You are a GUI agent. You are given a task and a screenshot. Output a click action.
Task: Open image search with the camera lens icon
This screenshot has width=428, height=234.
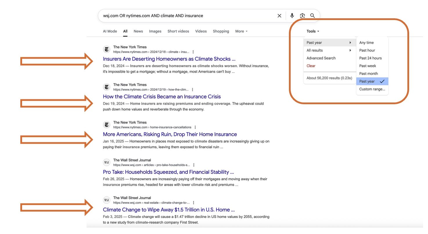(x=303, y=16)
